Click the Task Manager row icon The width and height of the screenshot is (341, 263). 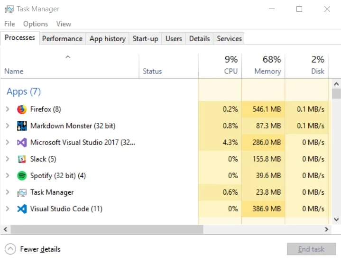point(22,192)
